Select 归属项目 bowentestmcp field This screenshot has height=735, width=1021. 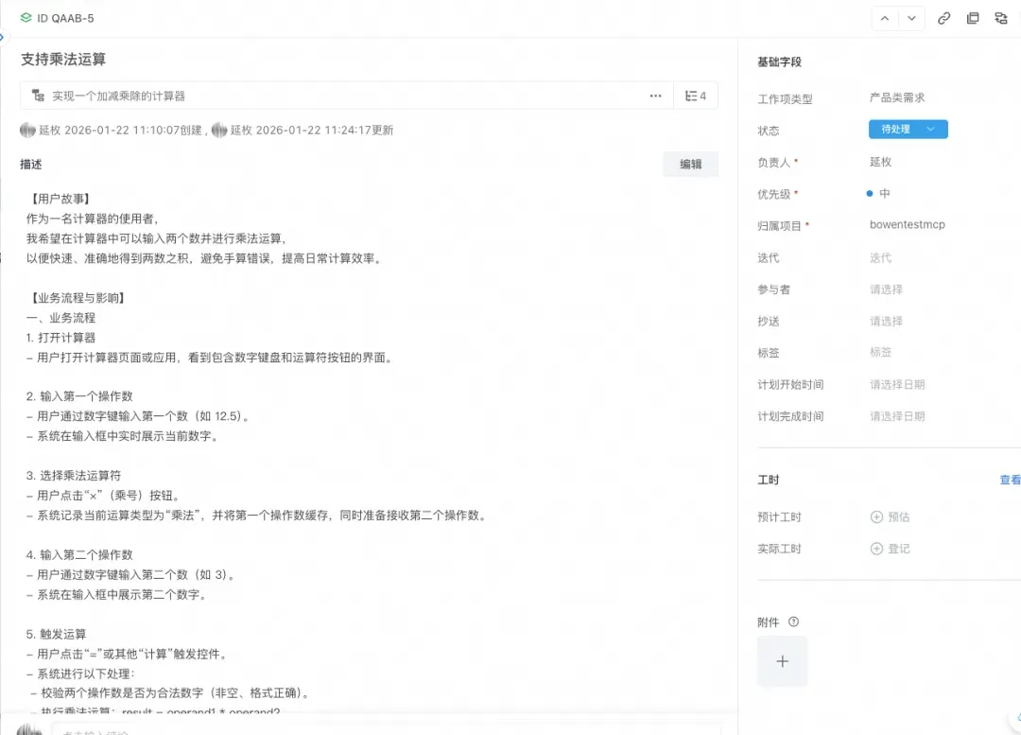pos(907,225)
